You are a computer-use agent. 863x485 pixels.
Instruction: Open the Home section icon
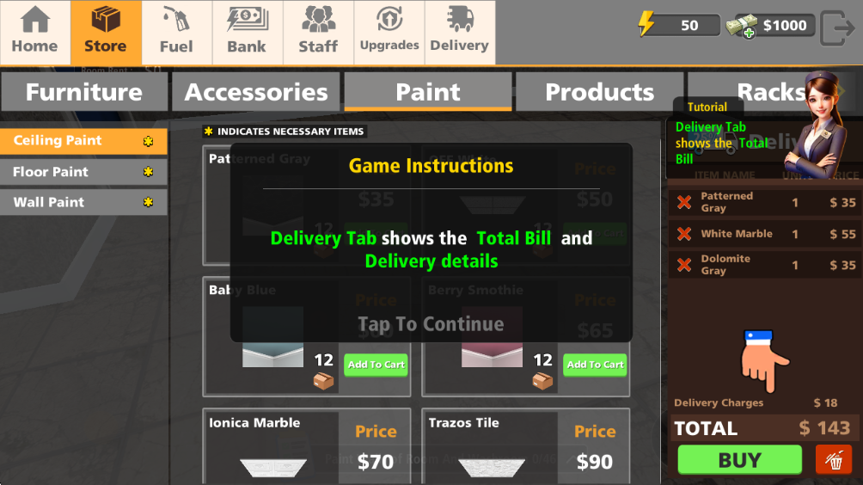click(x=35, y=32)
